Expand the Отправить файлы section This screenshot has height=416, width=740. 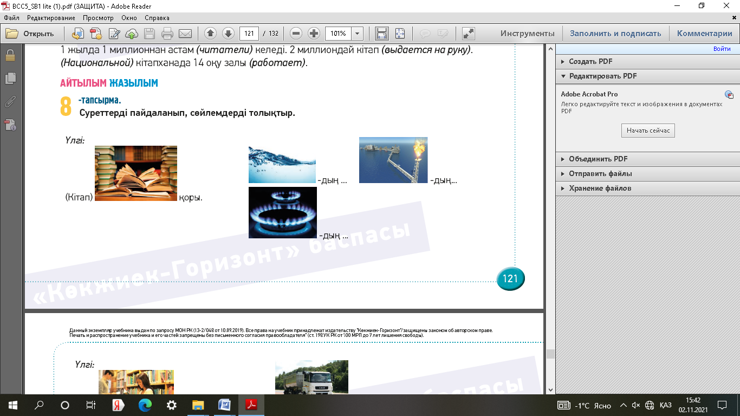coord(648,174)
